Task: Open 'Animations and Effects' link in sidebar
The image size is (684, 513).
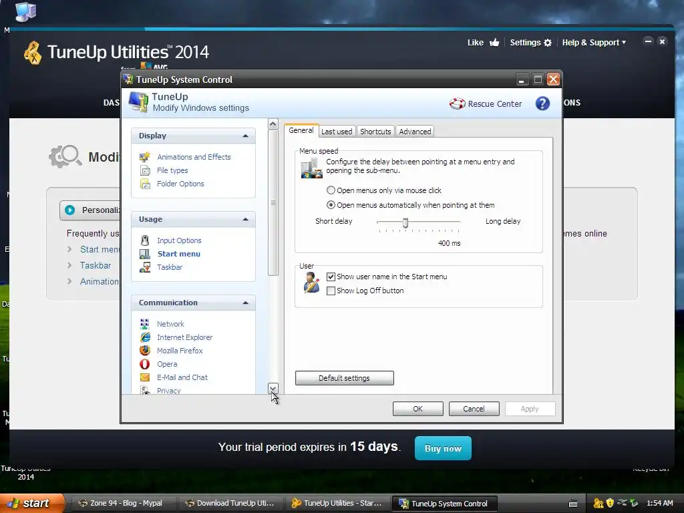Action: [194, 156]
